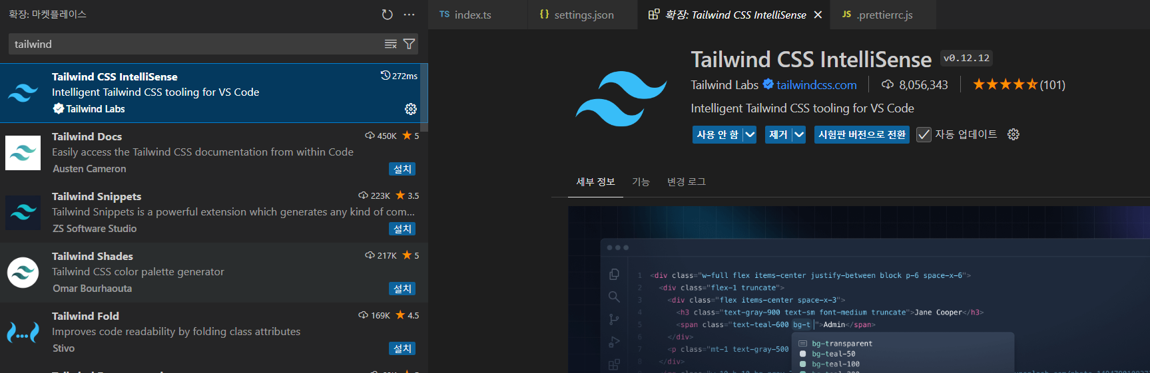Install the Tailwind Snippets extension
The height and width of the screenshot is (373, 1150).
coord(402,229)
